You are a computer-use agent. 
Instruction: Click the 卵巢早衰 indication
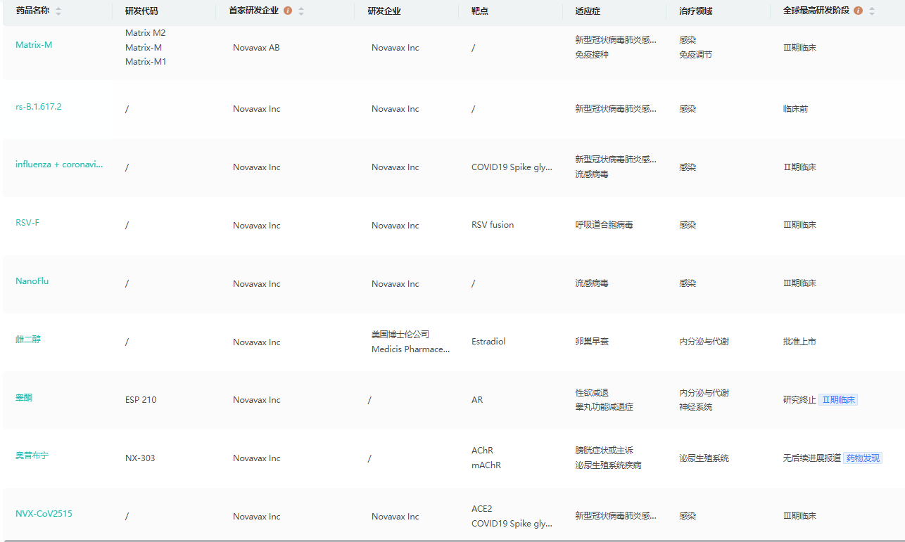[592, 342]
